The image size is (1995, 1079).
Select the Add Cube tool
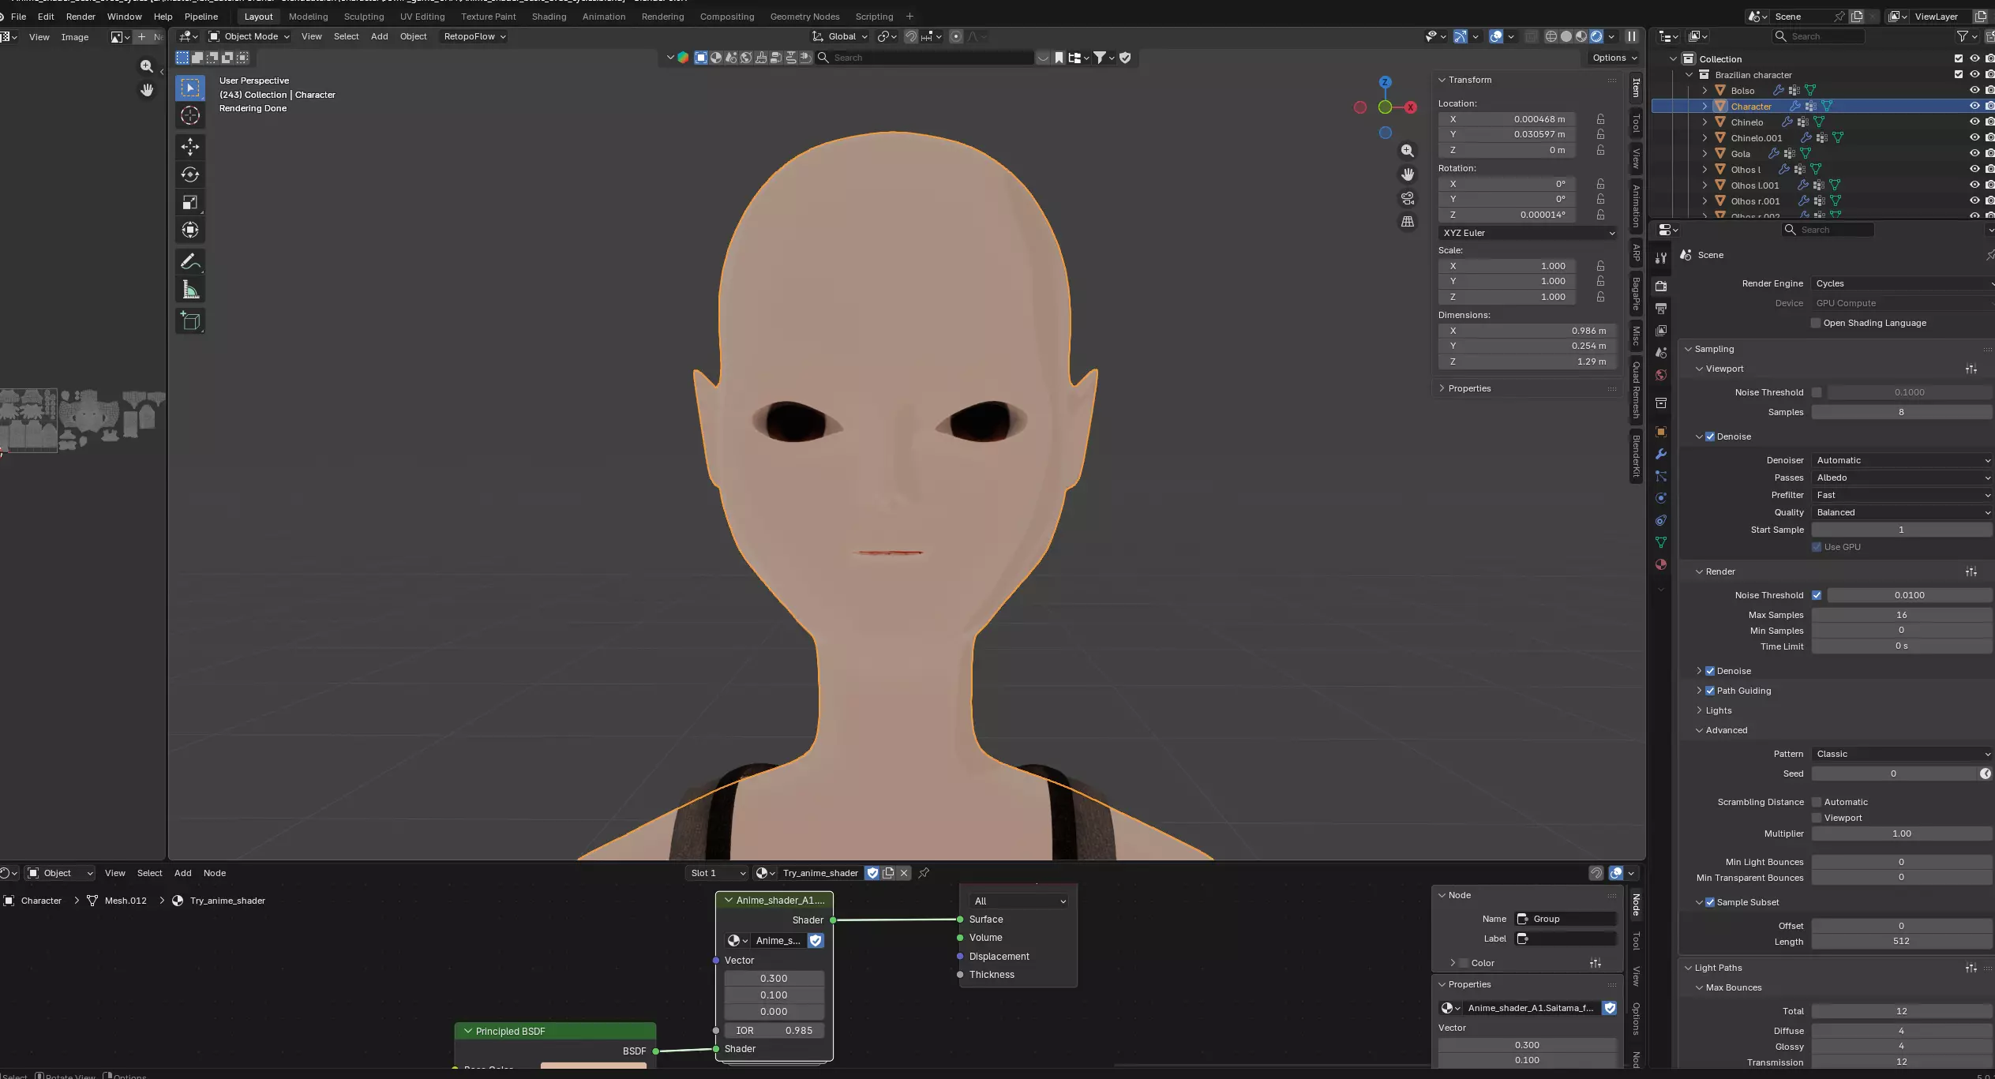(x=190, y=320)
